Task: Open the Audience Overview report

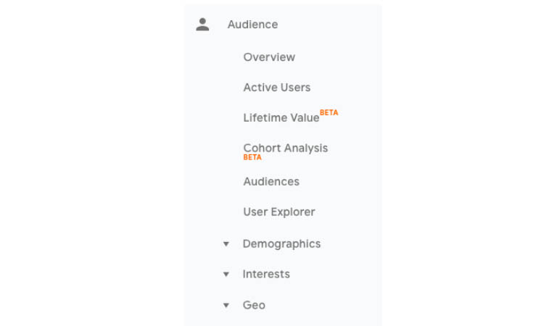Action: pos(269,57)
